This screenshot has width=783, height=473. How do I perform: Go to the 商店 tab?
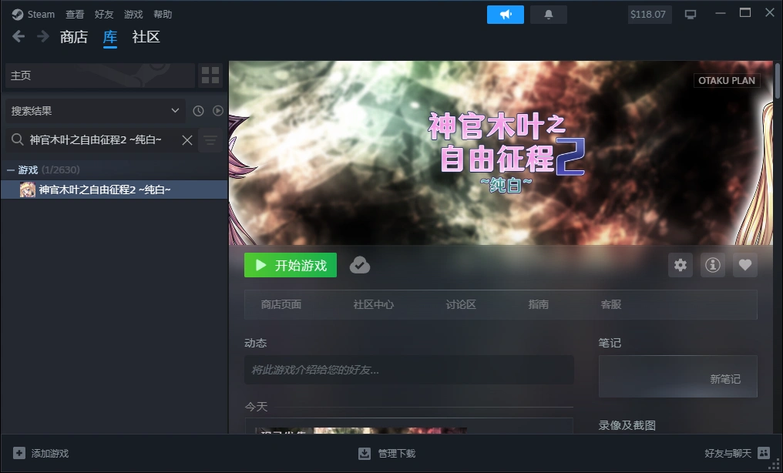74,37
